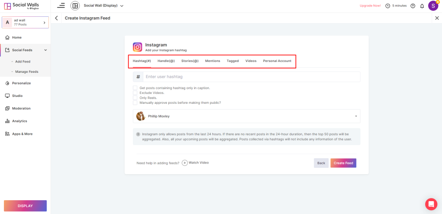Open the Moderation menu label

[x=21, y=109]
